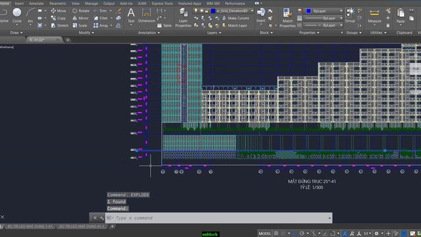
Task: Expand the Block panel
Action: click(x=266, y=33)
